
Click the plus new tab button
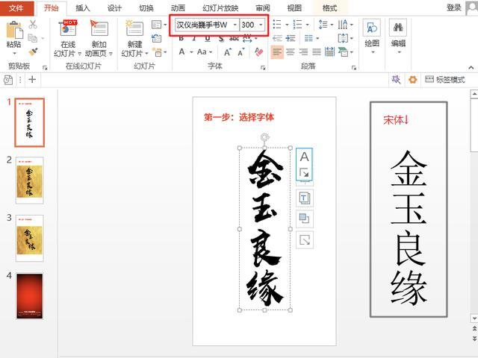click(32, 80)
